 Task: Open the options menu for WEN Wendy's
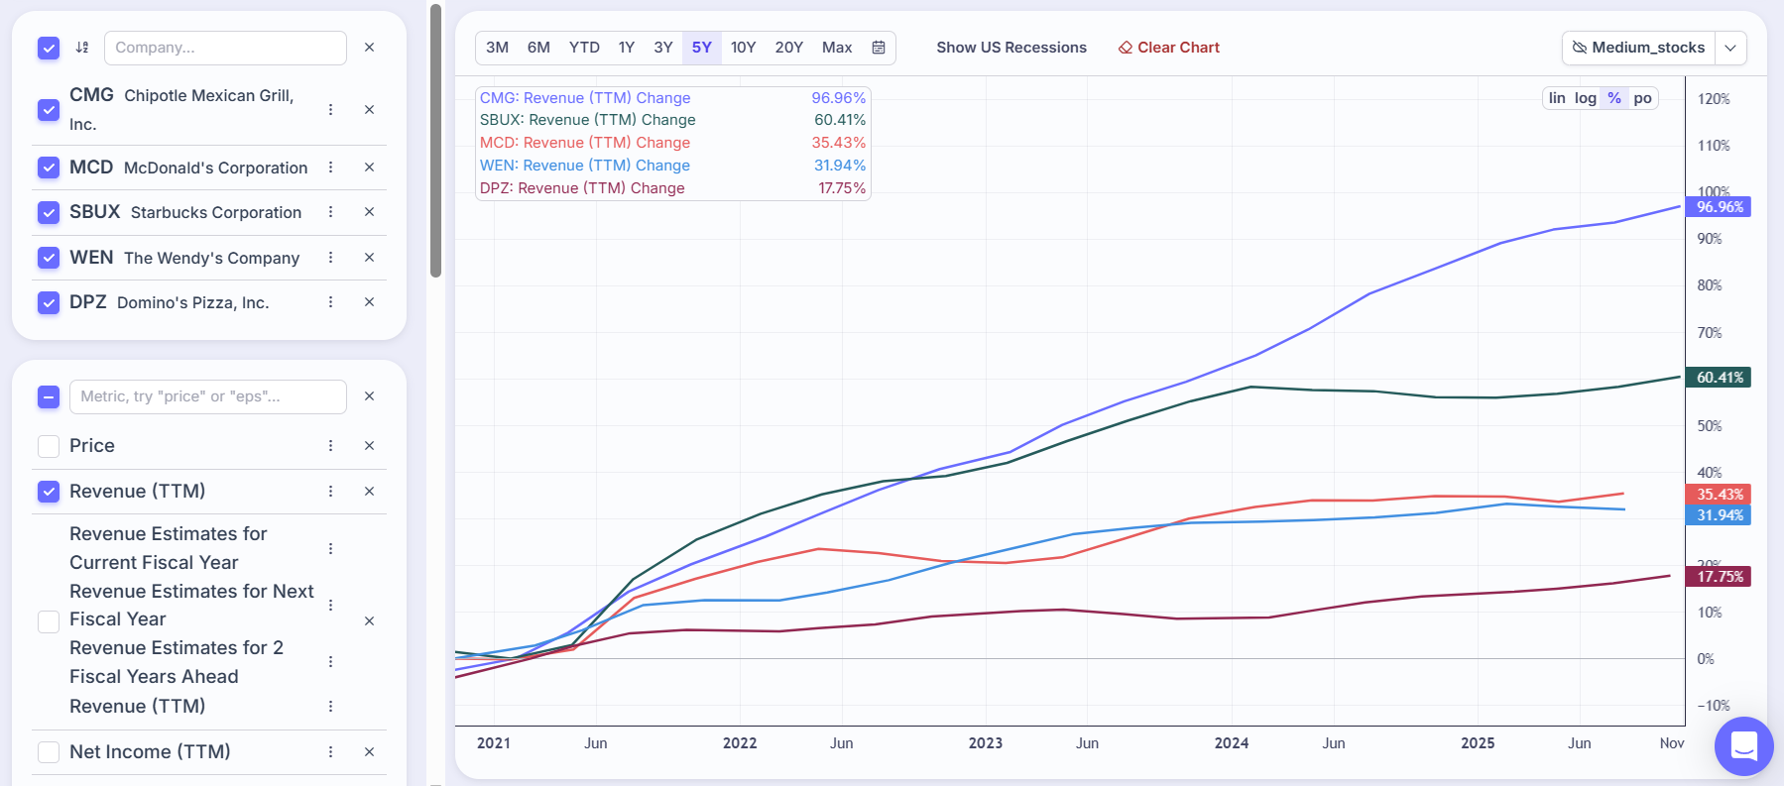point(330,258)
